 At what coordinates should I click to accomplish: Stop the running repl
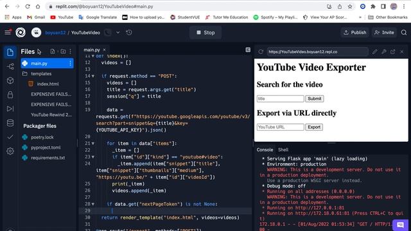click(x=205, y=33)
